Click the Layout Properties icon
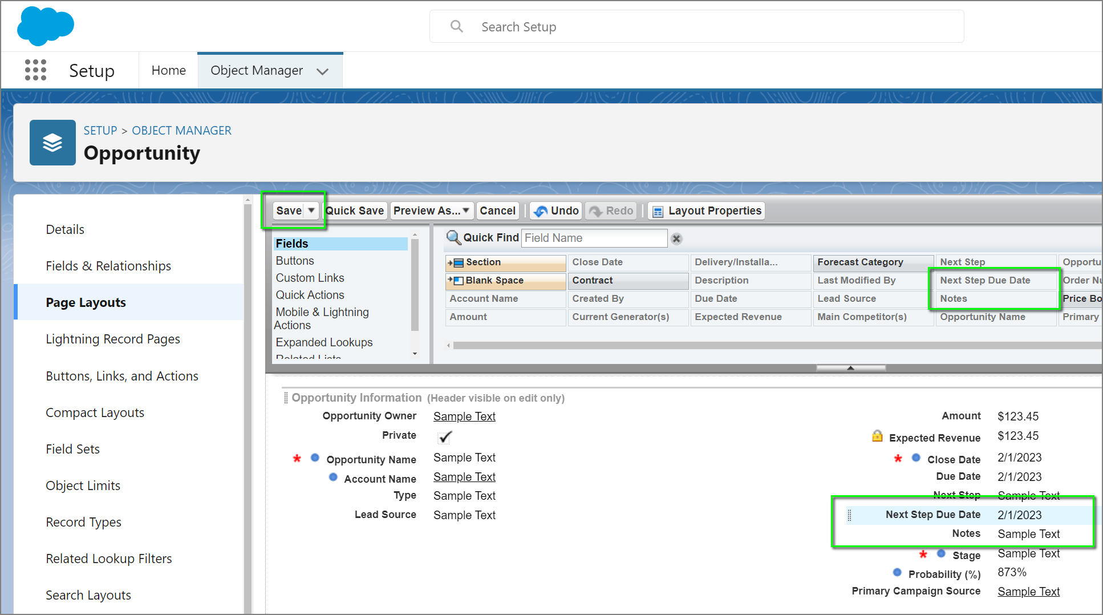 click(658, 212)
